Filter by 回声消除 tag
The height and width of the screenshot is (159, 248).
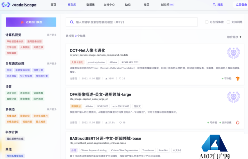38,99
